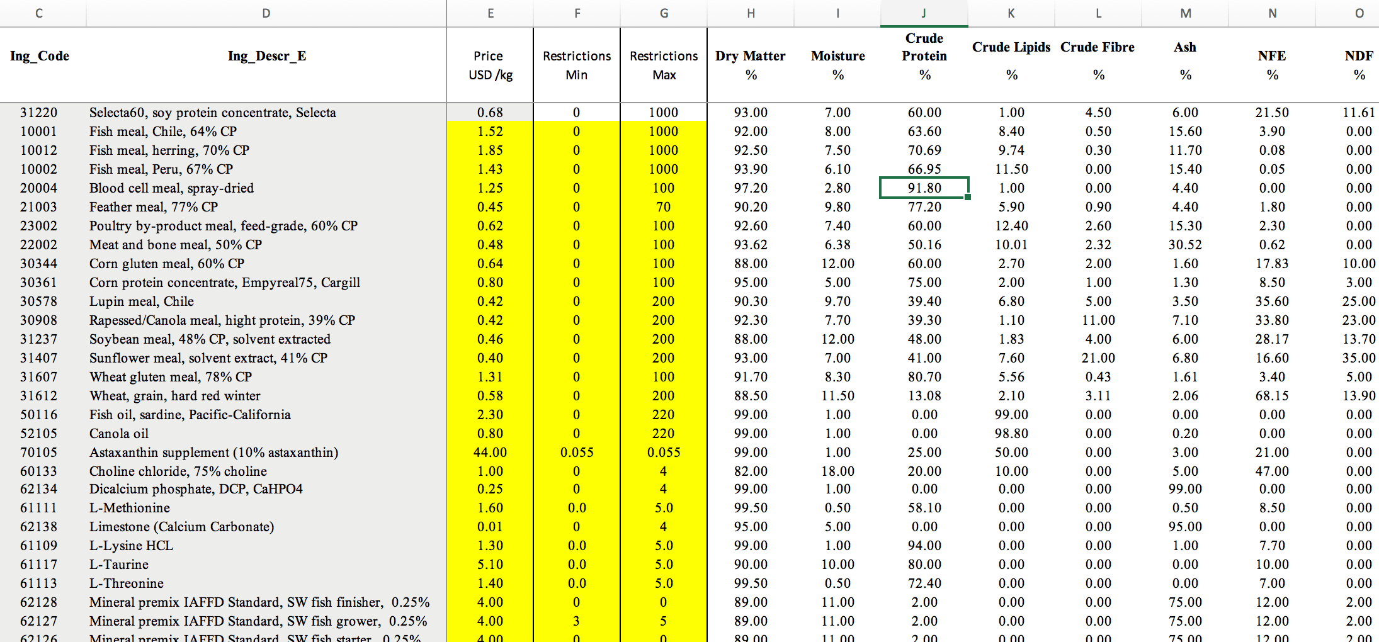Click NDF value 25.00 for Lupin meal
The height and width of the screenshot is (642, 1379).
click(x=1359, y=301)
